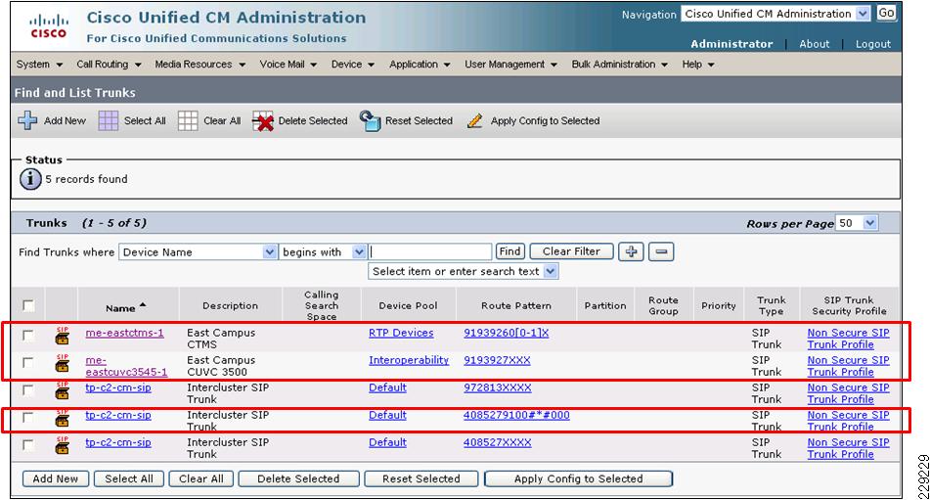The width and height of the screenshot is (930, 500).
Task: Check the me-eastctms-1 row checkbox
Action: [28, 335]
